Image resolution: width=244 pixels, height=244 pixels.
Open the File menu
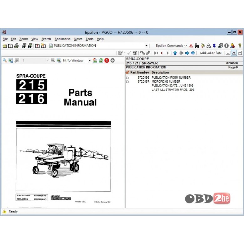5,39
